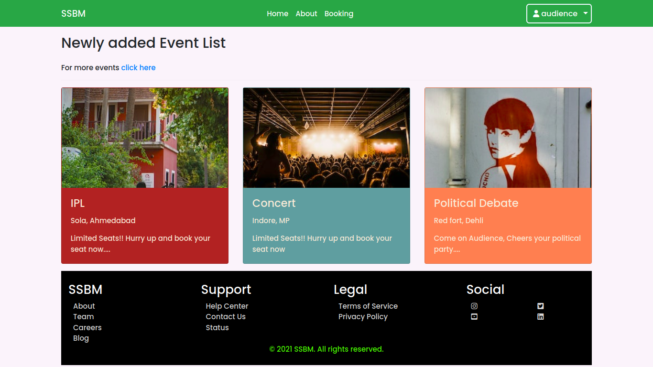Click the SSBM brand logo in navbar
Viewport: 653px width, 367px height.
(73, 14)
